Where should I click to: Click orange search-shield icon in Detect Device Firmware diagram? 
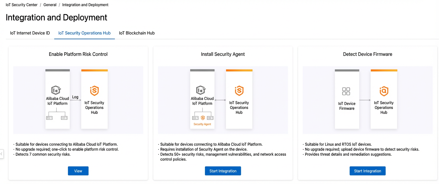[384, 91]
